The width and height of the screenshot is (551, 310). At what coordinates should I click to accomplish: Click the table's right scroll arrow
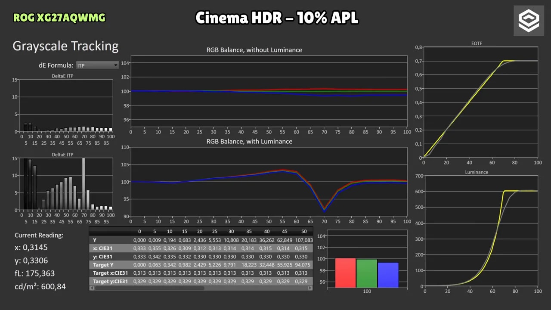311,288
